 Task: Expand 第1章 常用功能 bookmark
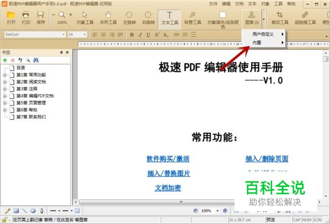5,75
